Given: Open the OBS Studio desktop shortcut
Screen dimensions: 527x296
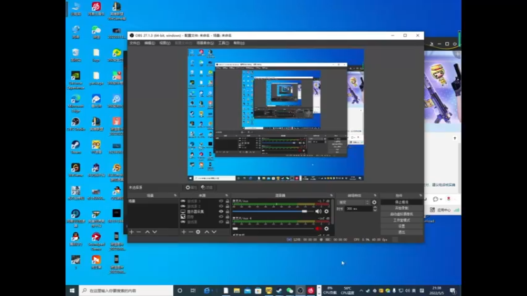Looking at the screenshot, I should coord(76,124).
